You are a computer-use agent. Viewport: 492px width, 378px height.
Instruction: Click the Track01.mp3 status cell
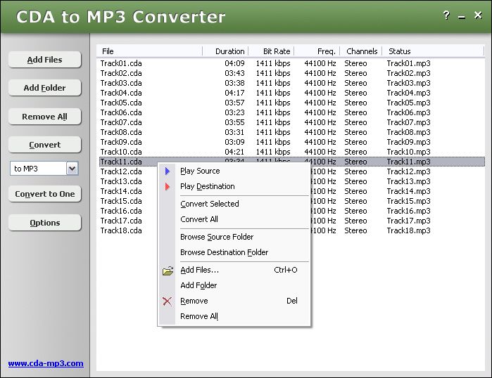[x=408, y=63]
